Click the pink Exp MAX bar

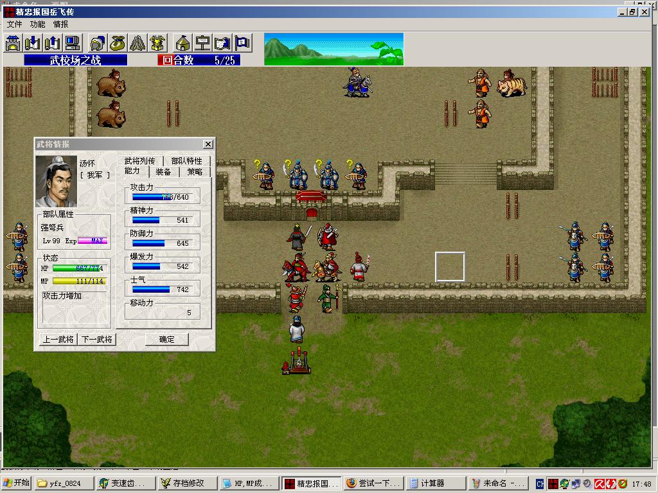click(x=93, y=240)
